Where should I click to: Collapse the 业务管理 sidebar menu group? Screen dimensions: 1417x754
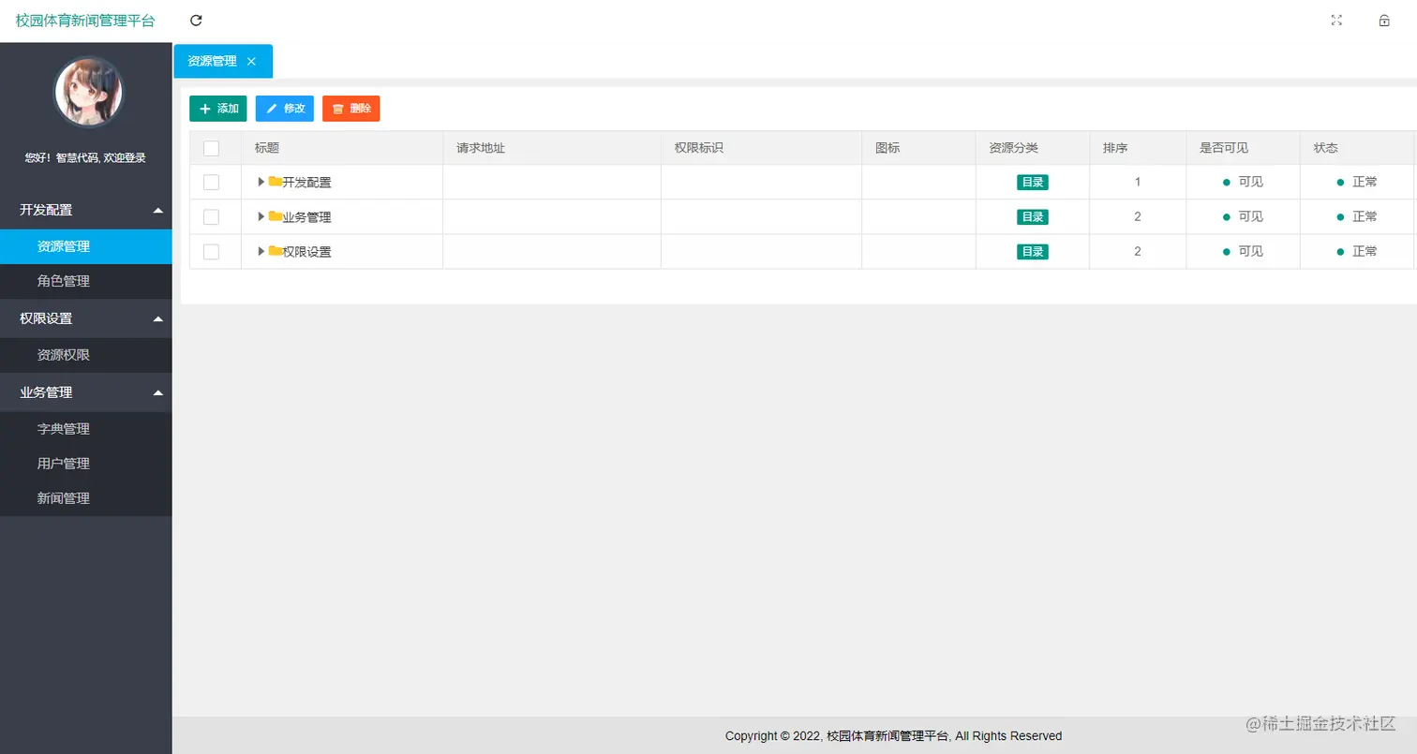(85, 392)
